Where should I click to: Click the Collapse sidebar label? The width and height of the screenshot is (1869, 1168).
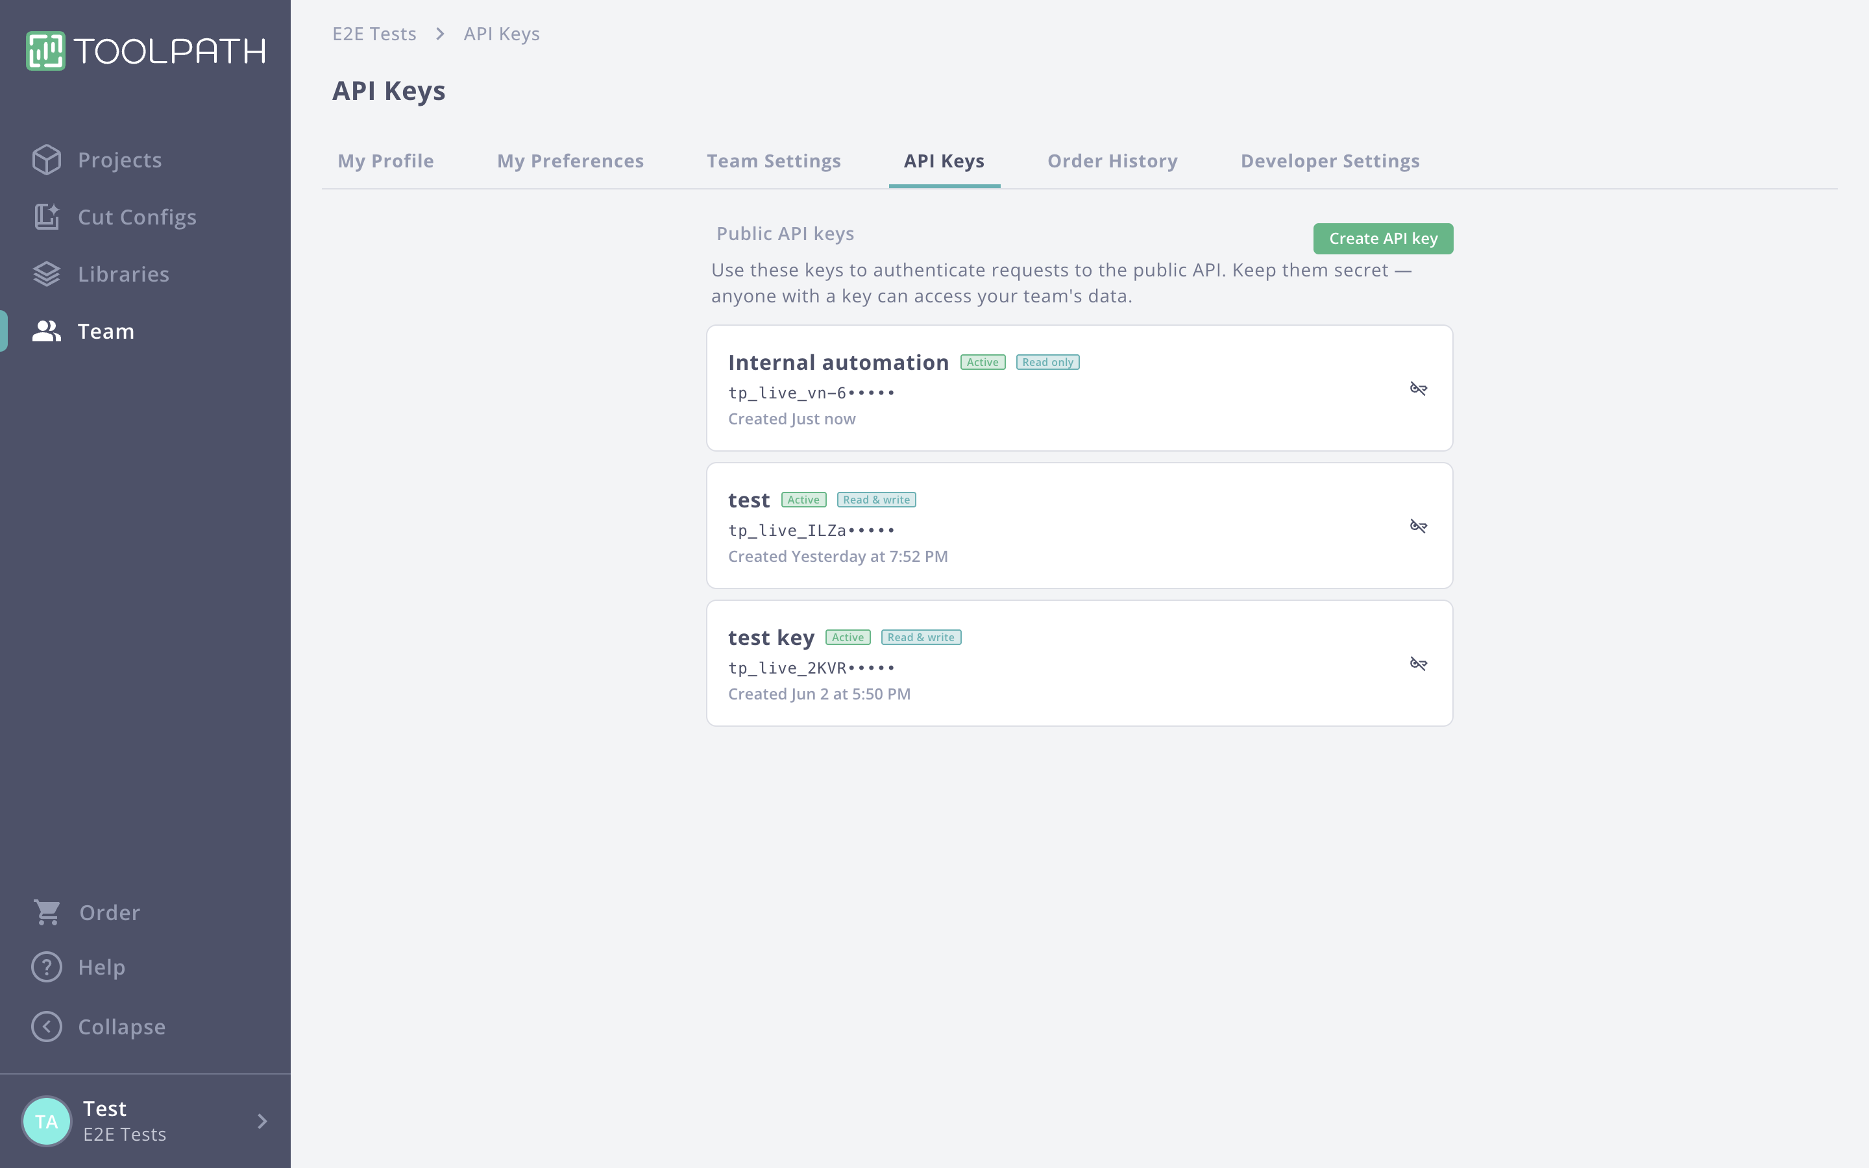[x=121, y=1027]
